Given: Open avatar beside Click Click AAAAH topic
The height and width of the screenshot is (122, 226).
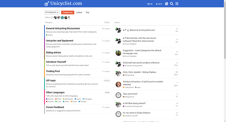Looking at the screenshot, I should [118, 73].
